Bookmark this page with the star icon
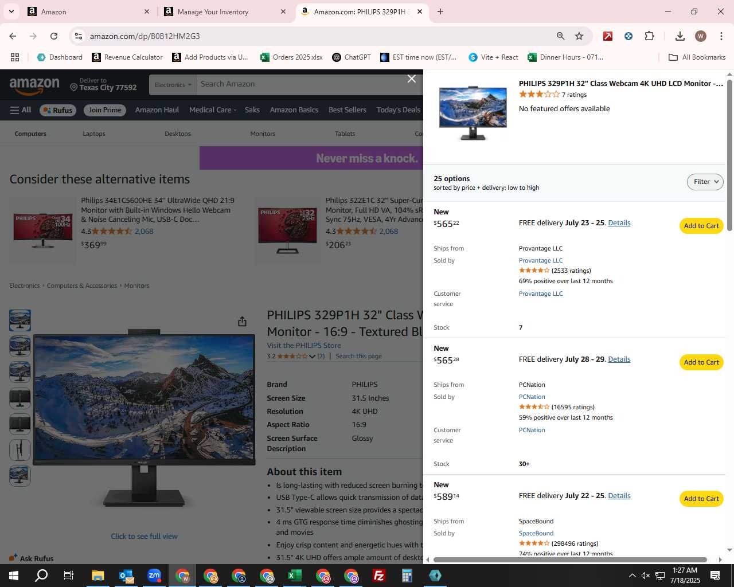 (579, 36)
